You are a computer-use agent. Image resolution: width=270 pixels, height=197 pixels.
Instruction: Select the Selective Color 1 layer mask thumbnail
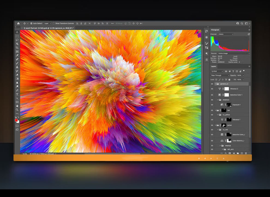pos(226,95)
